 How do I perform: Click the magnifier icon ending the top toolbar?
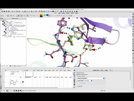[x=77, y=12]
